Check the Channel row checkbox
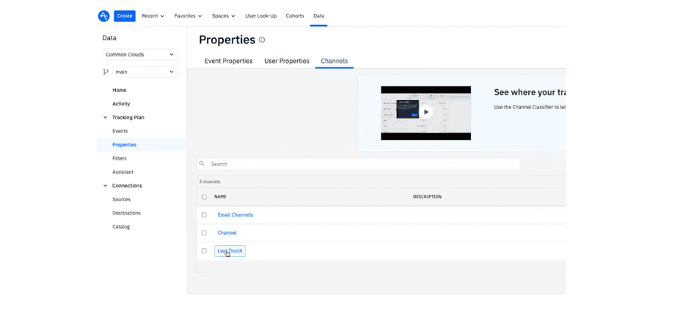The width and height of the screenshot is (680, 314). (x=204, y=233)
